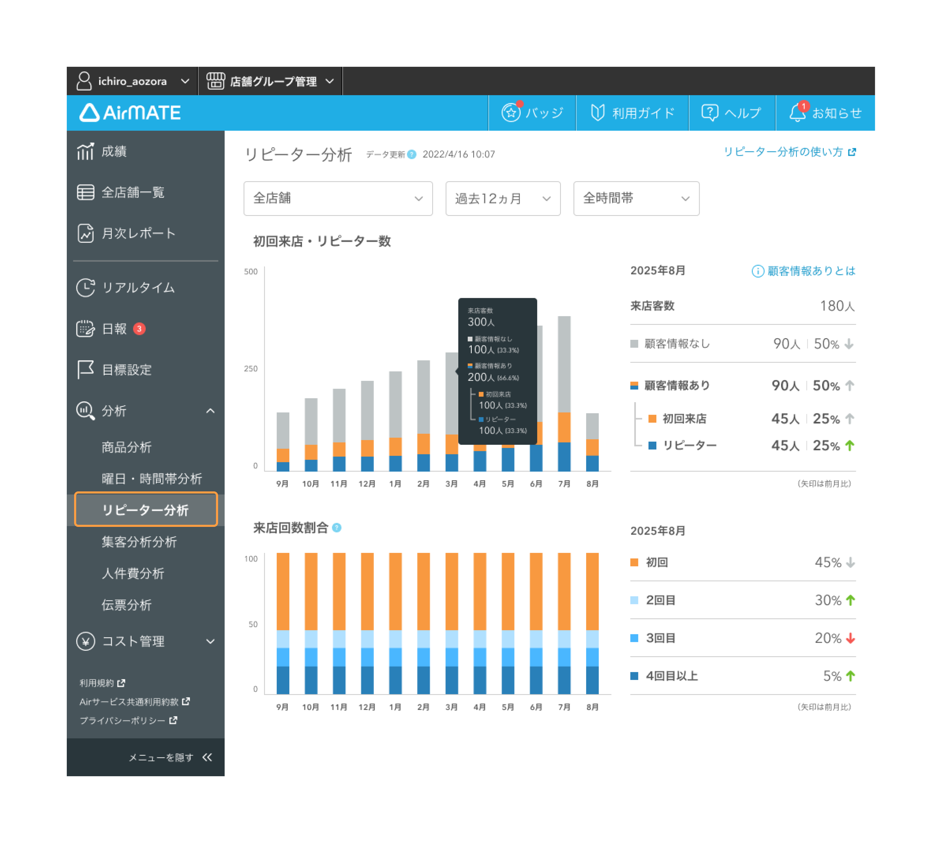Click the 4回目以上 legend row
This screenshot has width=942, height=843.
pyautogui.click(x=743, y=676)
